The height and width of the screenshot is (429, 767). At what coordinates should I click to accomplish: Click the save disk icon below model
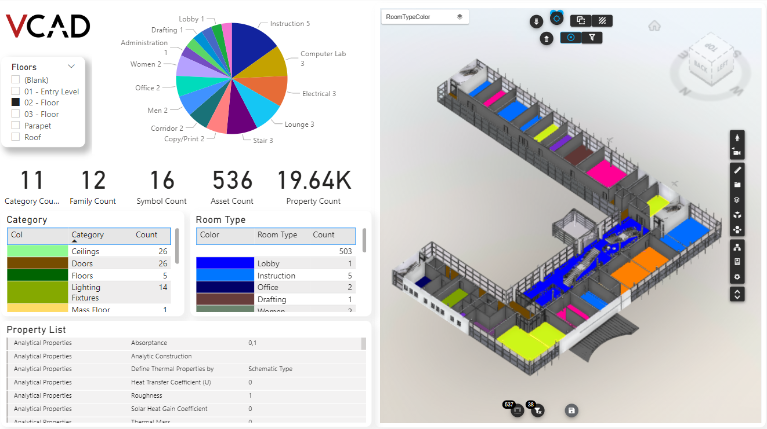point(571,410)
